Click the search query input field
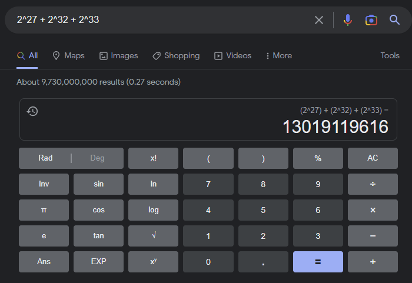 159,20
